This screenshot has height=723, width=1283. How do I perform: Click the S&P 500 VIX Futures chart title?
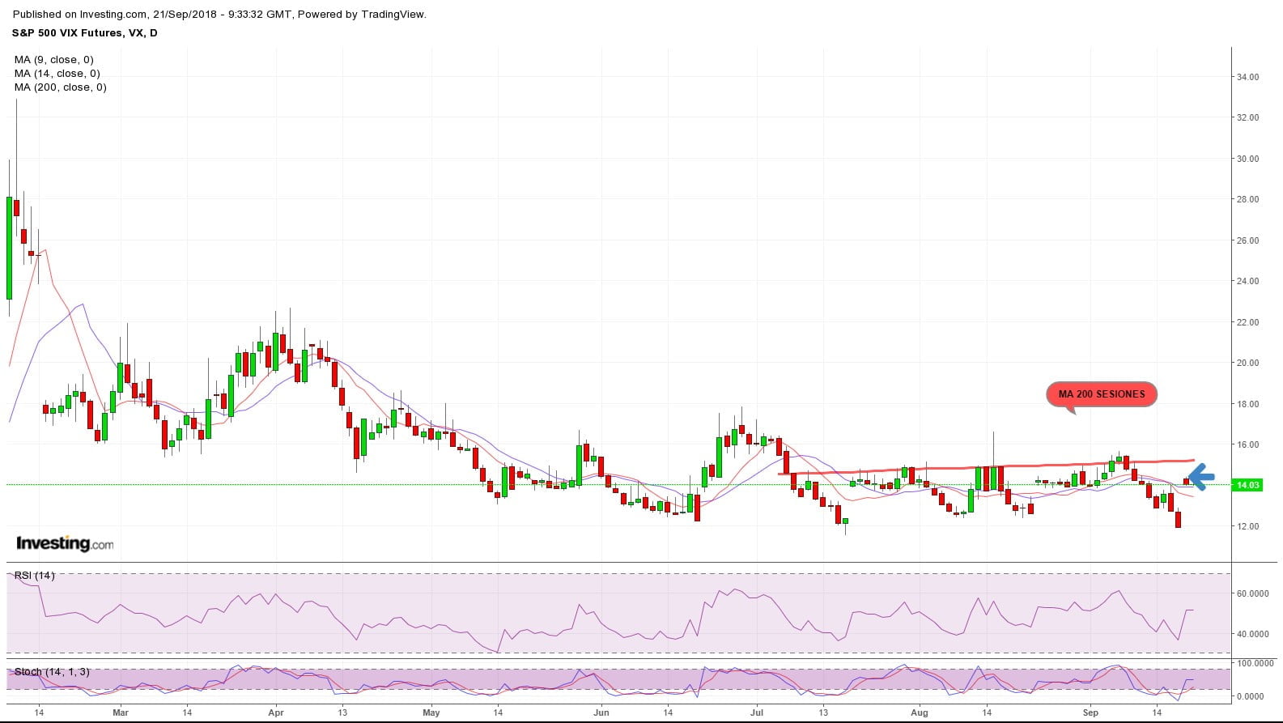point(84,33)
